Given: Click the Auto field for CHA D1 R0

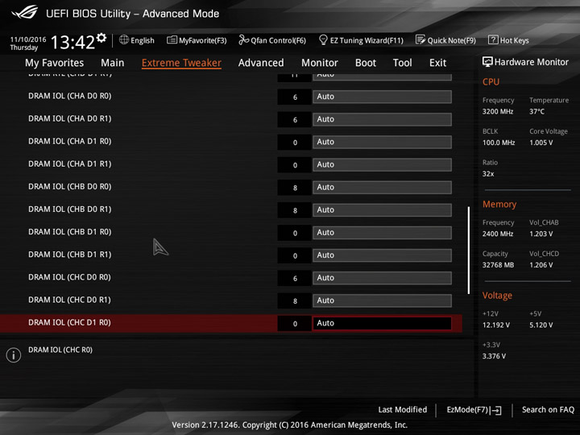Looking at the screenshot, I should pos(382,142).
